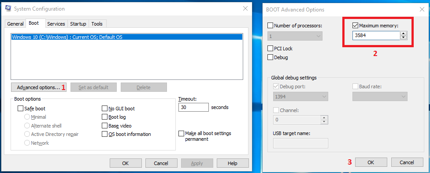Image resolution: width=430 pixels, height=173 pixels.
Task: Click Cancel in BOOT Advanced Options
Action: click(x=407, y=162)
